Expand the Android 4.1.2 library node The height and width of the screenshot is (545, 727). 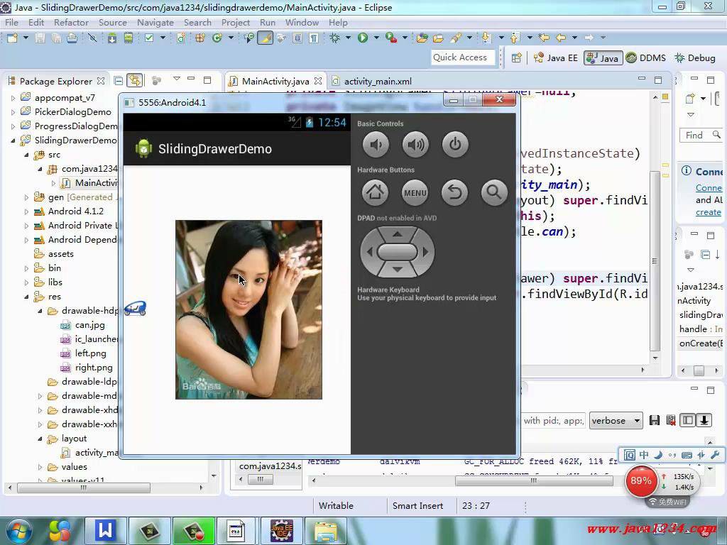(26, 211)
